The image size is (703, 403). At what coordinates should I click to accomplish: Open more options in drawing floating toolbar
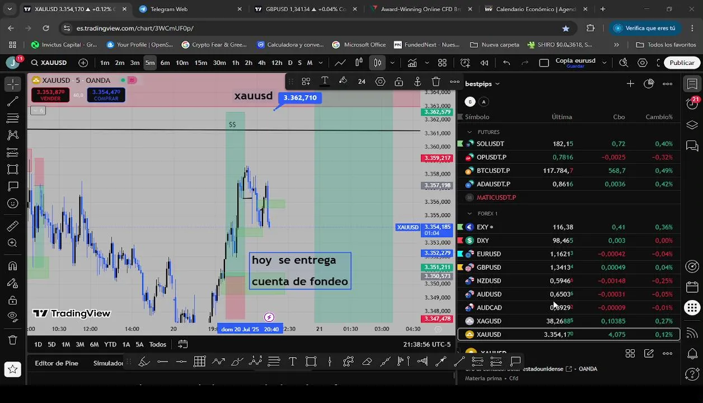[454, 82]
